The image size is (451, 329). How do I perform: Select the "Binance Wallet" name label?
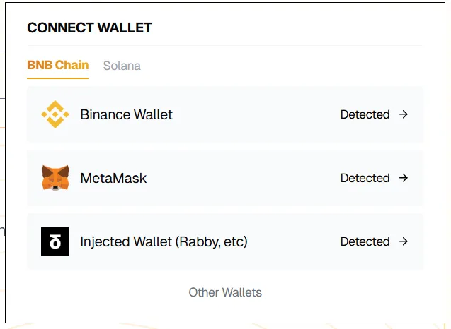pos(126,114)
